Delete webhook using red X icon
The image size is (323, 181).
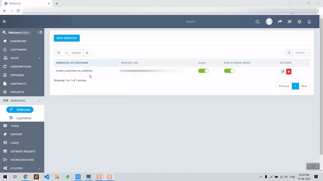click(x=289, y=72)
